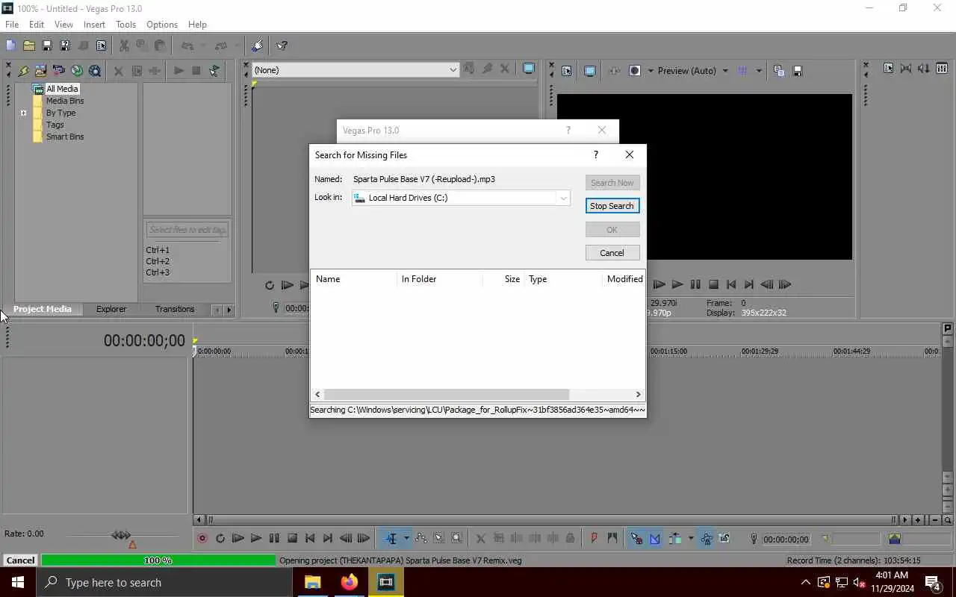Open the Mixing Console icon in Master Bus
The image size is (956, 597).
pos(940,69)
